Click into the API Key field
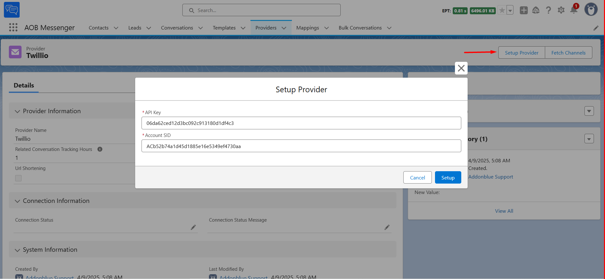The width and height of the screenshot is (605, 279). coord(301,123)
